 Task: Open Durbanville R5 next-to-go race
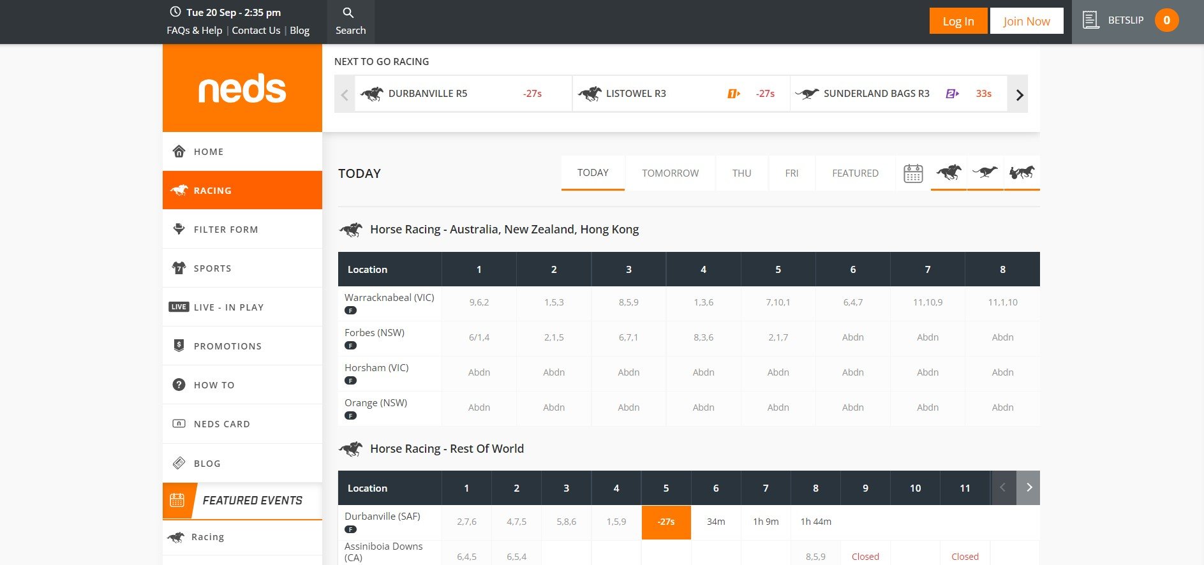point(463,94)
